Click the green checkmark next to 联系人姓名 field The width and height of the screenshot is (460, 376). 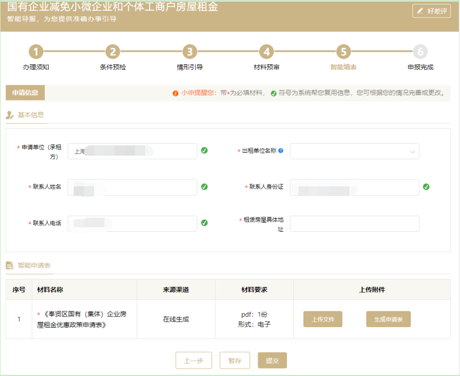tap(204, 187)
